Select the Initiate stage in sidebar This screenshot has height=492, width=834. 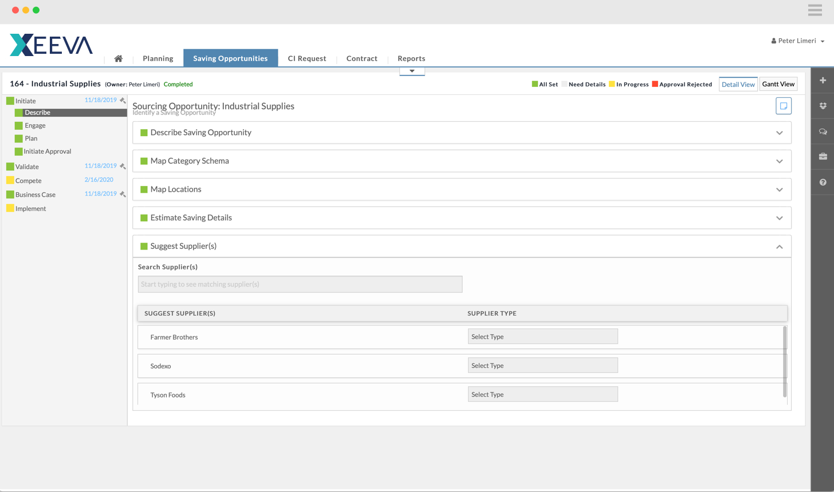pos(25,101)
